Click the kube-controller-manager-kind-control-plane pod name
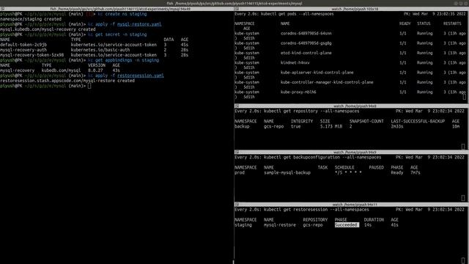The height and width of the screenshot is (264, 469). tap(327, 82)
